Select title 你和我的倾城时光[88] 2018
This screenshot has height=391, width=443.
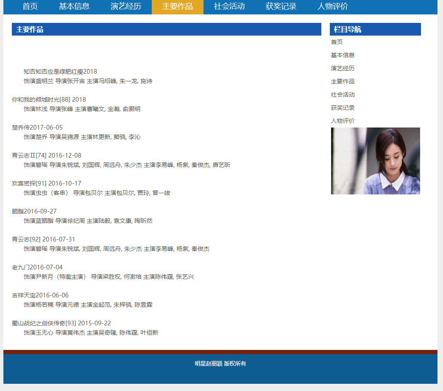click(49, 100)
